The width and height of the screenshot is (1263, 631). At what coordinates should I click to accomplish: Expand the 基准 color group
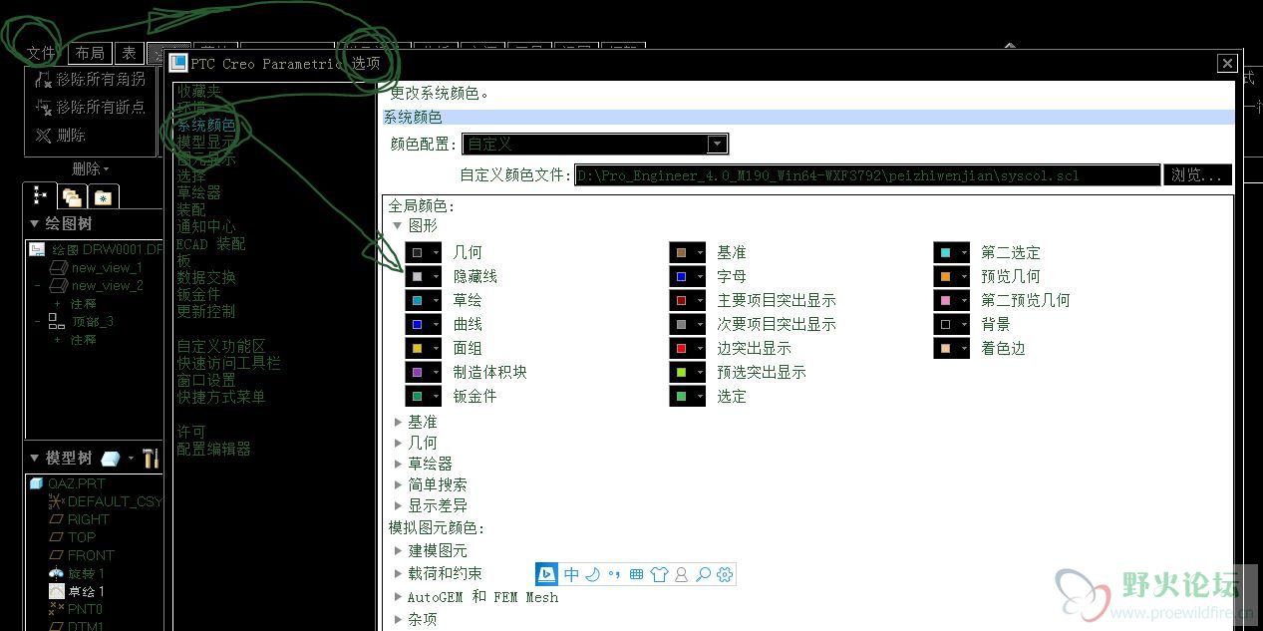(398, 422)
